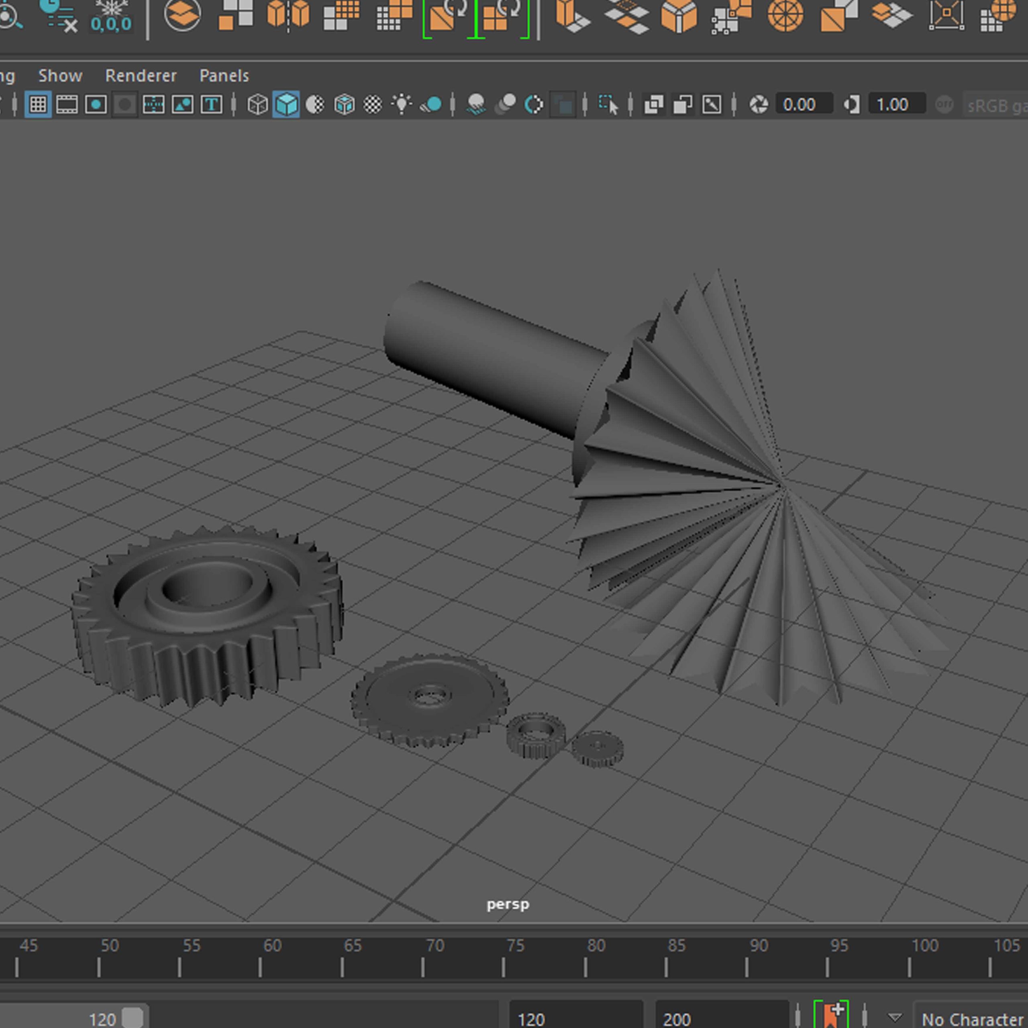Toggle the viewport grid display
1028x1028 pixels.
(x=38, y=104)
